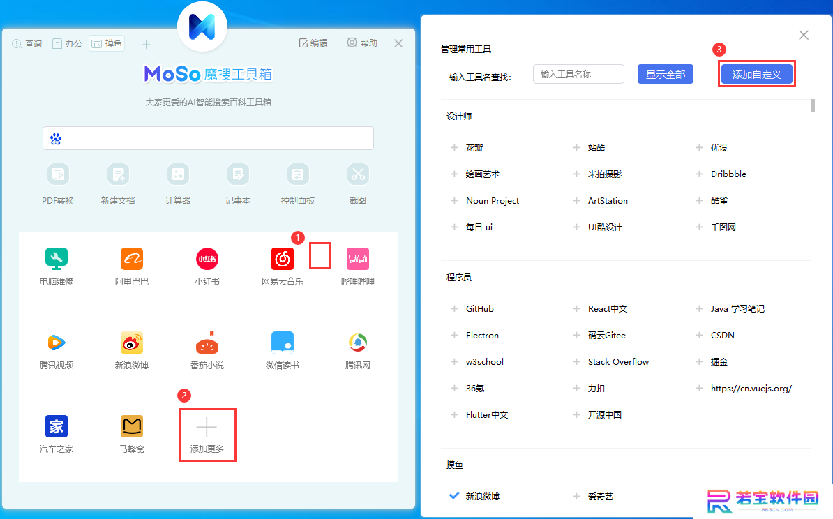
Task: Add 每日 ui to common tools
Action: click(454, 227)
